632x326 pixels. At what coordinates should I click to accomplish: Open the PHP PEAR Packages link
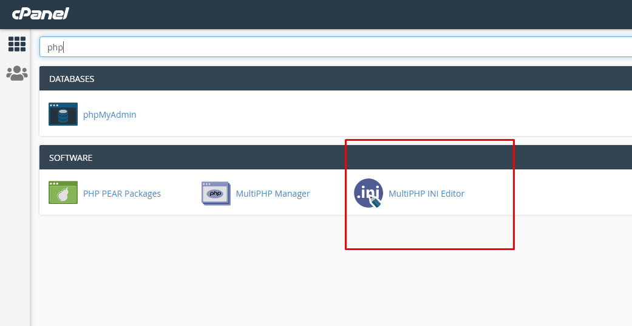tap(121, 194)
